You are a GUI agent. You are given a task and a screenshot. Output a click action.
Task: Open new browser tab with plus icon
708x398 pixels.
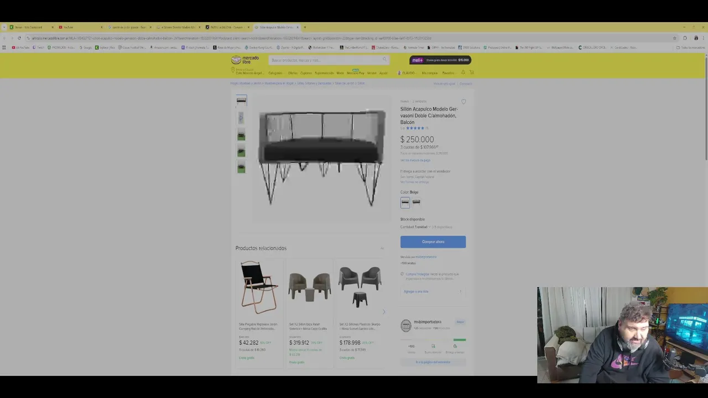pyautogui.click(x=305, y=27)
